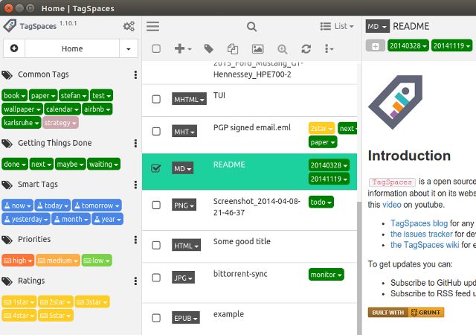Open the JPG extension dropdown
The height and width of the screenshot is (335, 476).
point(183,278)
